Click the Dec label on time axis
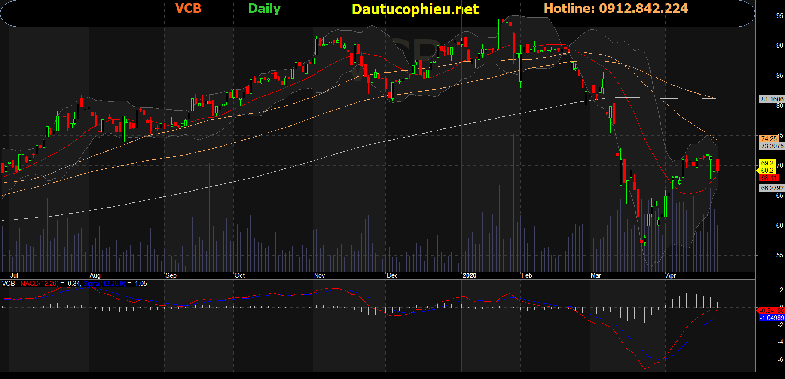Screen dimensions: 785x379 (392, 275)
